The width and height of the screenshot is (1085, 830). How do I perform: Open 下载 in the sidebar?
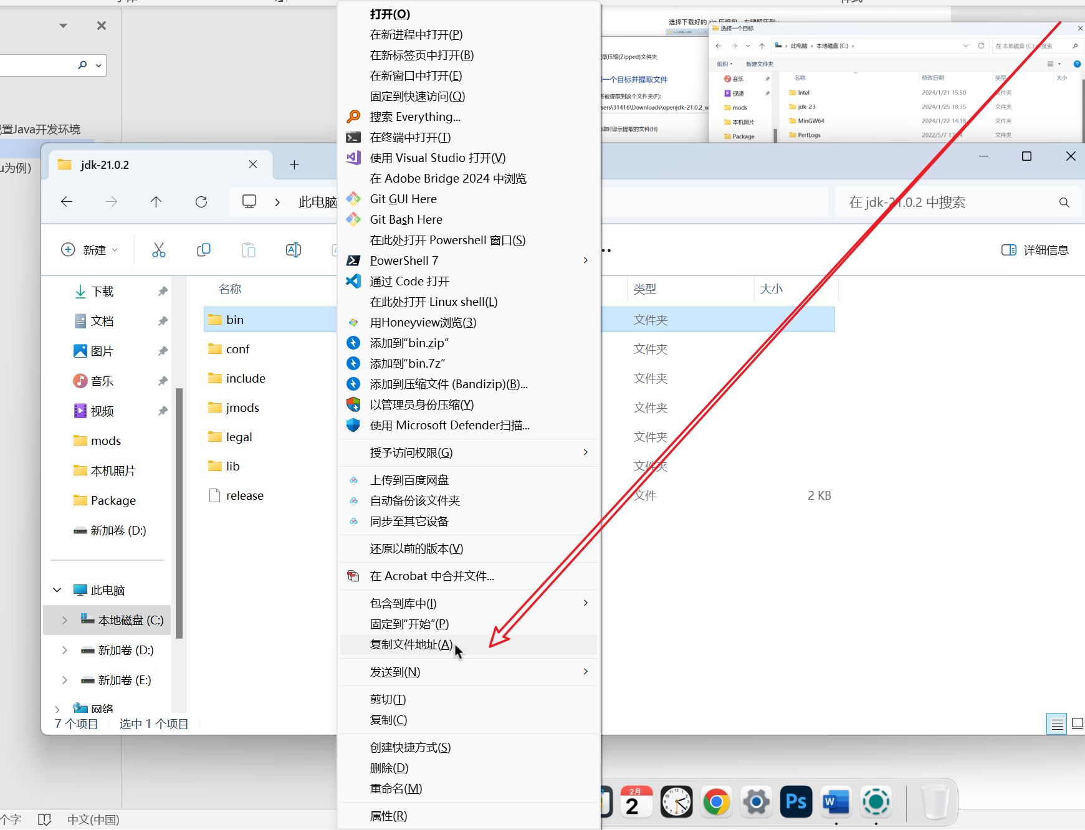pos(102,291)
